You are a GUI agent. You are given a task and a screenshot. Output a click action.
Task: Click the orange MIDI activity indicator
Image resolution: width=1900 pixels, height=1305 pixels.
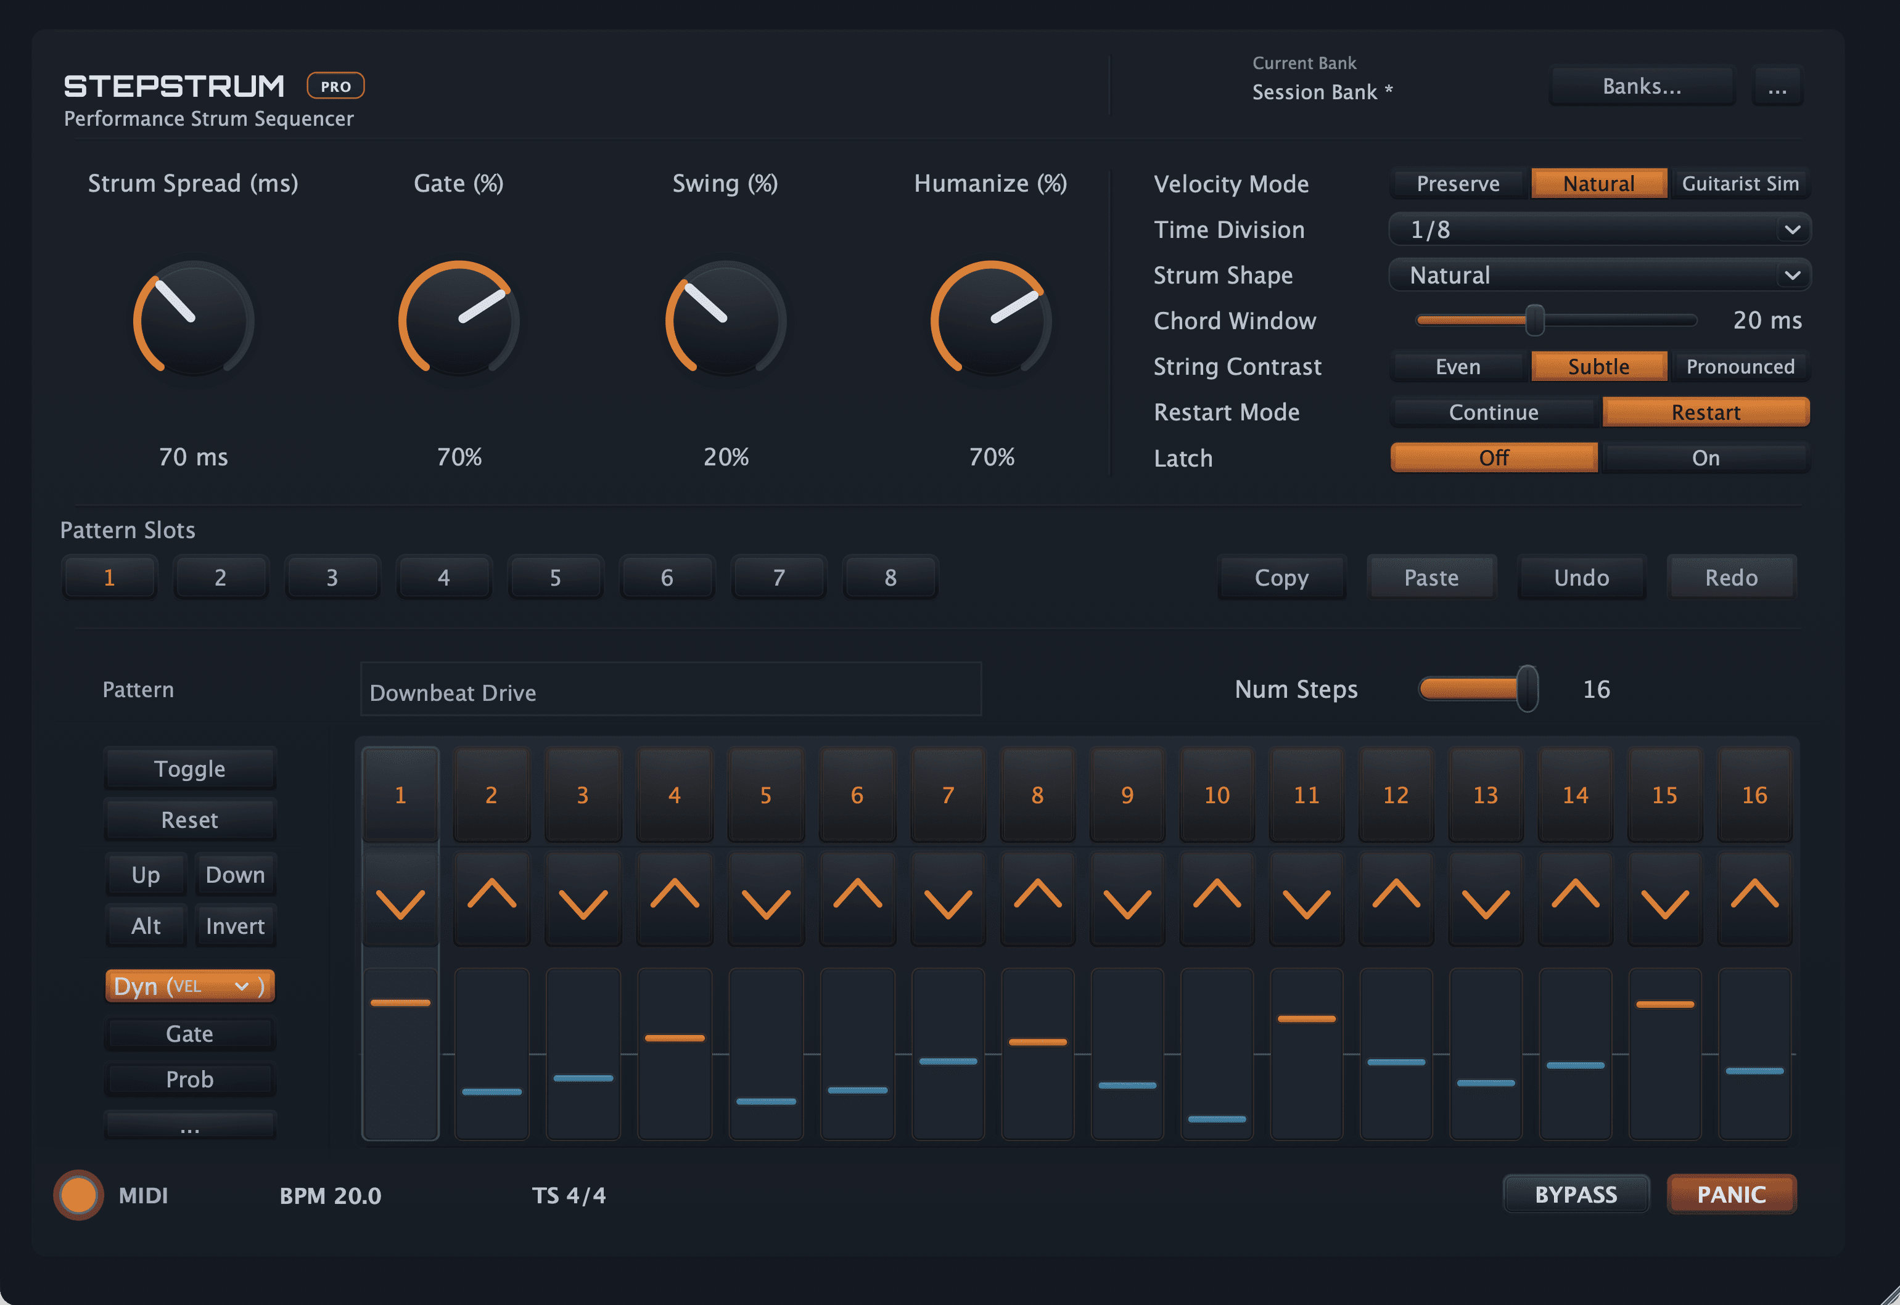pyautogui.click(x=78, y=1195)
